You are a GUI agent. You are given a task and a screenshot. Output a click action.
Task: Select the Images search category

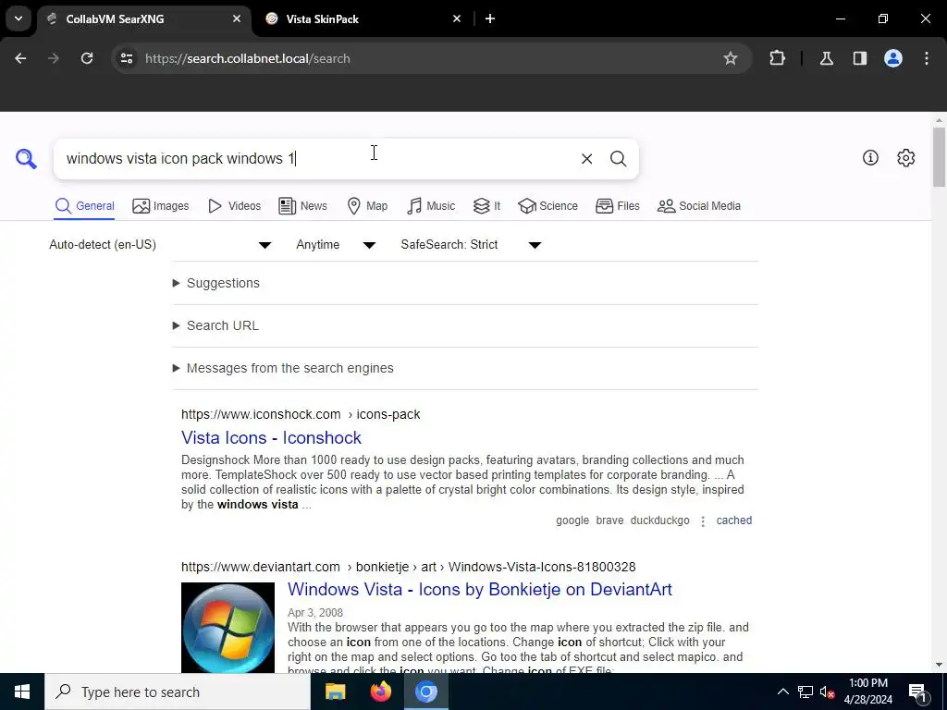pyautogui.click(x=161, y=206)
